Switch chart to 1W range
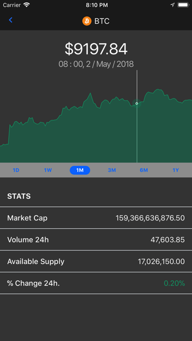The width and height of the screenshot is (192, 341). (48, 170)
